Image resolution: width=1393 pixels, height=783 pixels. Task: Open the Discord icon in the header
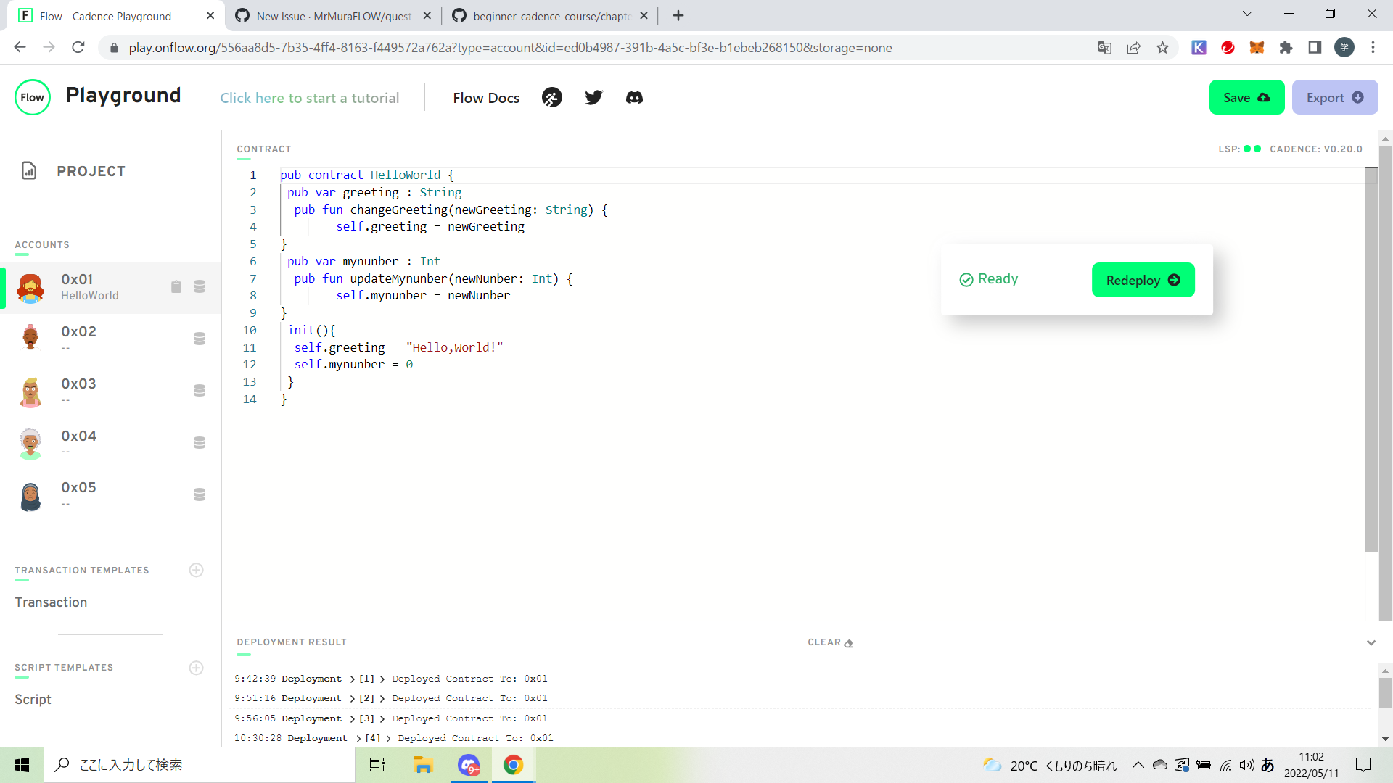coord(634,97)
